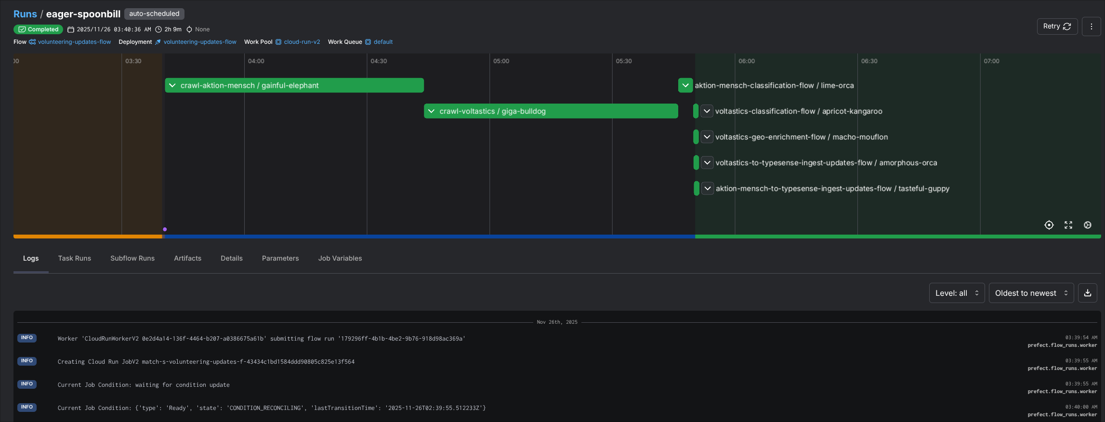Expand the crawl-voltastics / giga-bulldog subflow

click(x=432, y=111)
